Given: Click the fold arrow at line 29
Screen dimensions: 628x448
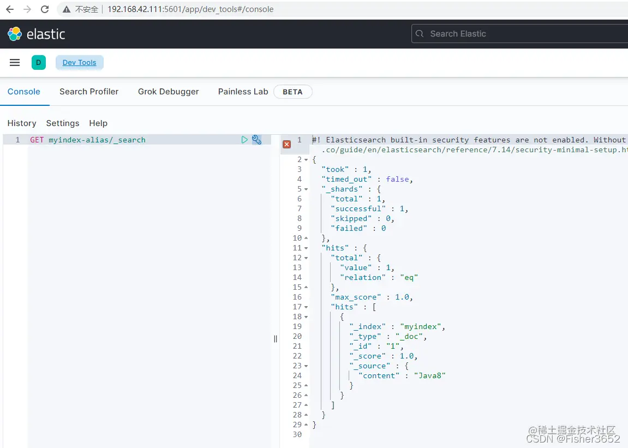Looking at the screenshot, I should point(306,425).
